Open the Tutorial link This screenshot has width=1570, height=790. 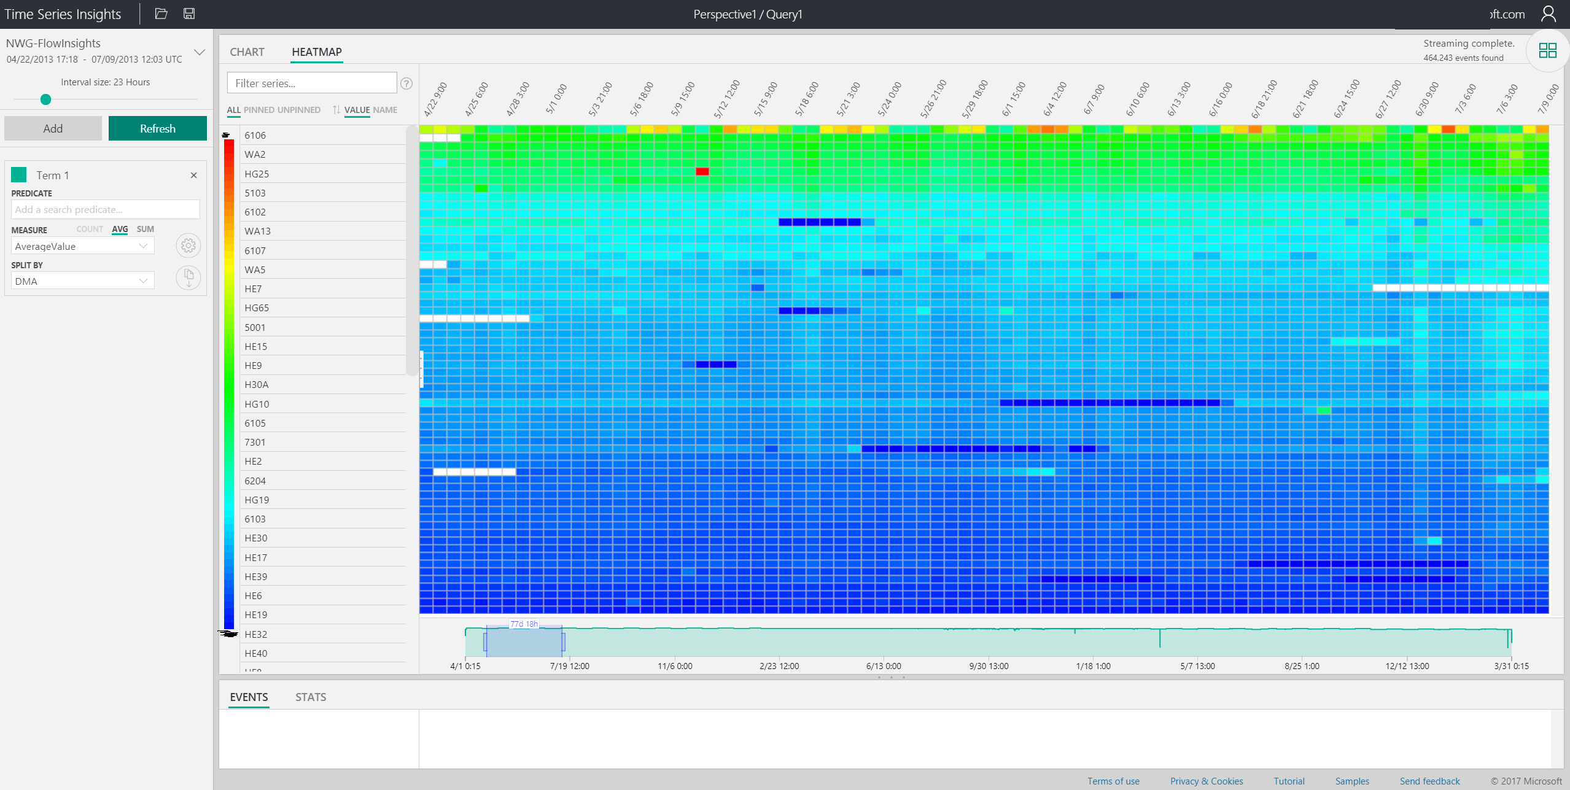pos(1289,781)
